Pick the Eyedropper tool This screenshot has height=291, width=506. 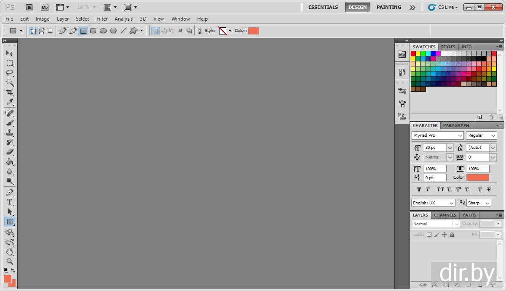click(10, 102)
